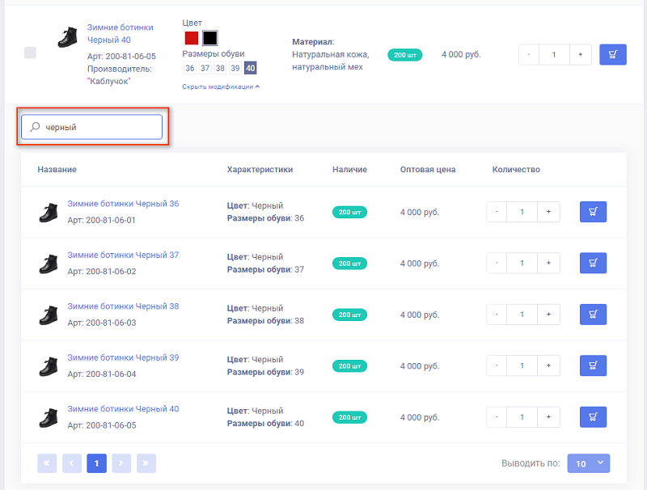The width and height of the screenshot is (647, 490).
Task: Increase quantity for Черный 36 row
Action: click(x=548, y=212)
